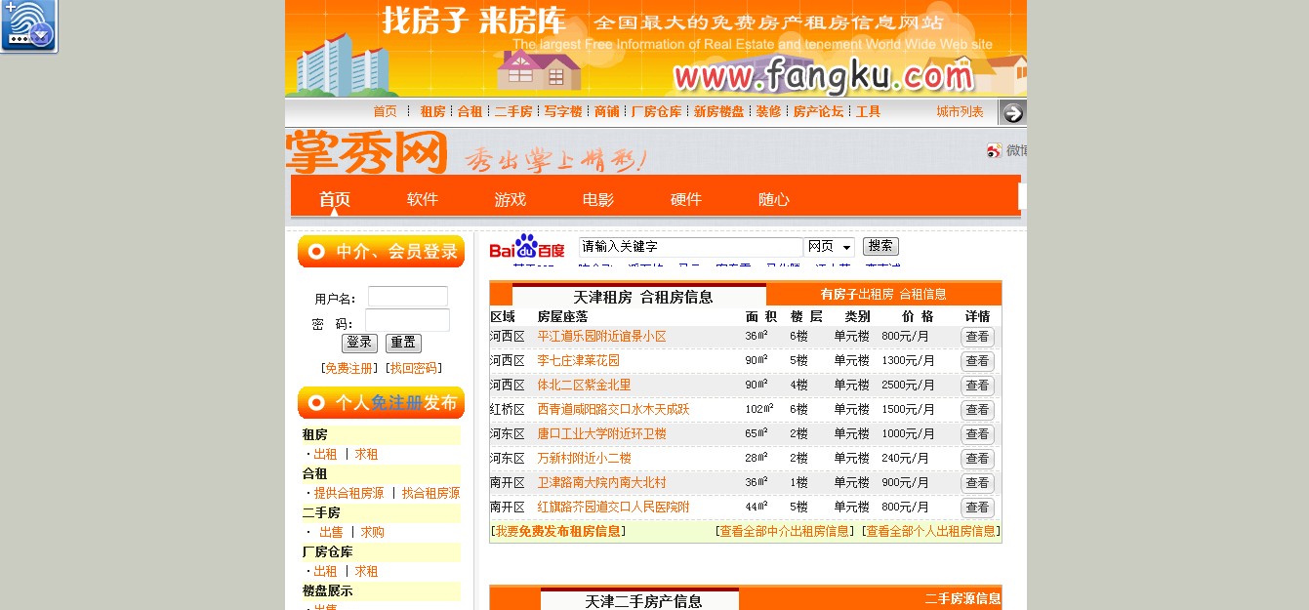The height and width of the screenshot is (610, 1309).
Task: Click 出租 under the 厂房仓库 sidebar section
Action: pyautogui.click(x=325, y=571)
